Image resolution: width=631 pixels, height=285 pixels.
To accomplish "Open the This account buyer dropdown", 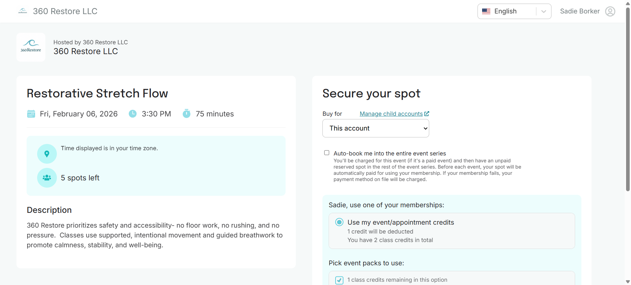I will pyautogui.click(x=375, y=128).
